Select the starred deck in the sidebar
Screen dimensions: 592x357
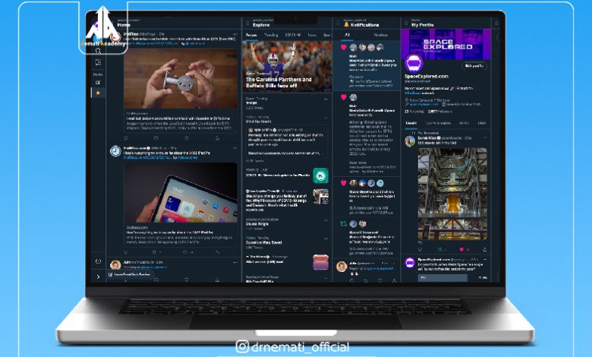[x=98, y=93]
